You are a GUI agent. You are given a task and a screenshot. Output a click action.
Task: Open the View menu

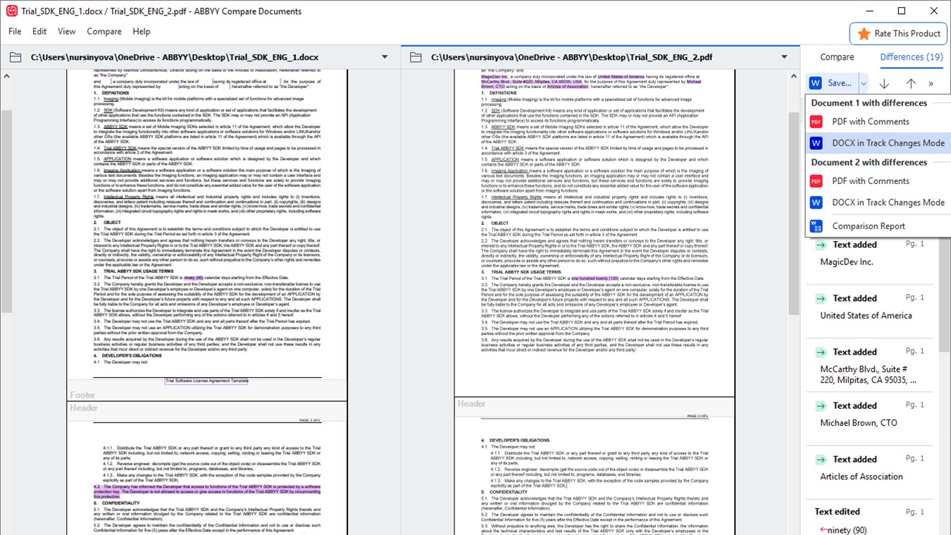coord(67,32)
